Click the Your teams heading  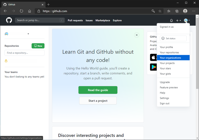click(x=11, y=72)
